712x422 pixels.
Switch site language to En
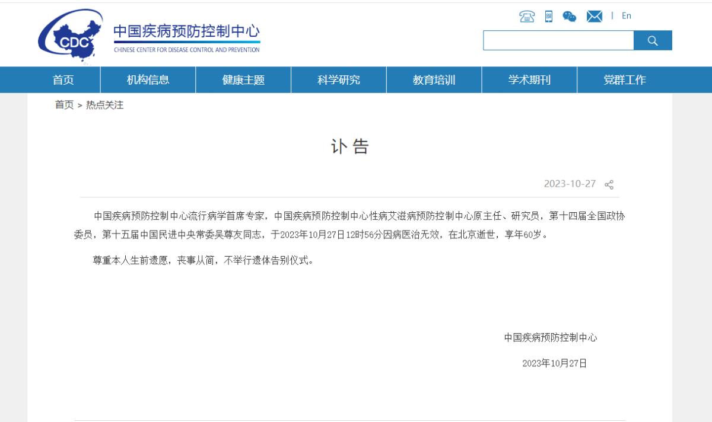click(x=627, y=16)
